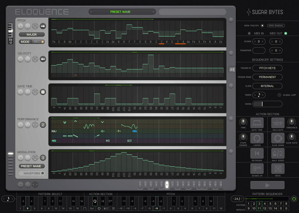Open the Clock Internal dropdown
This screenshot has width=299, height=213.
[x=267, y=86]
